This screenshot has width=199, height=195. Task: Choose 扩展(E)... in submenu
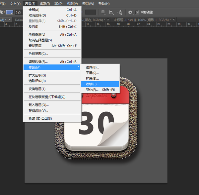pos(100,79)
